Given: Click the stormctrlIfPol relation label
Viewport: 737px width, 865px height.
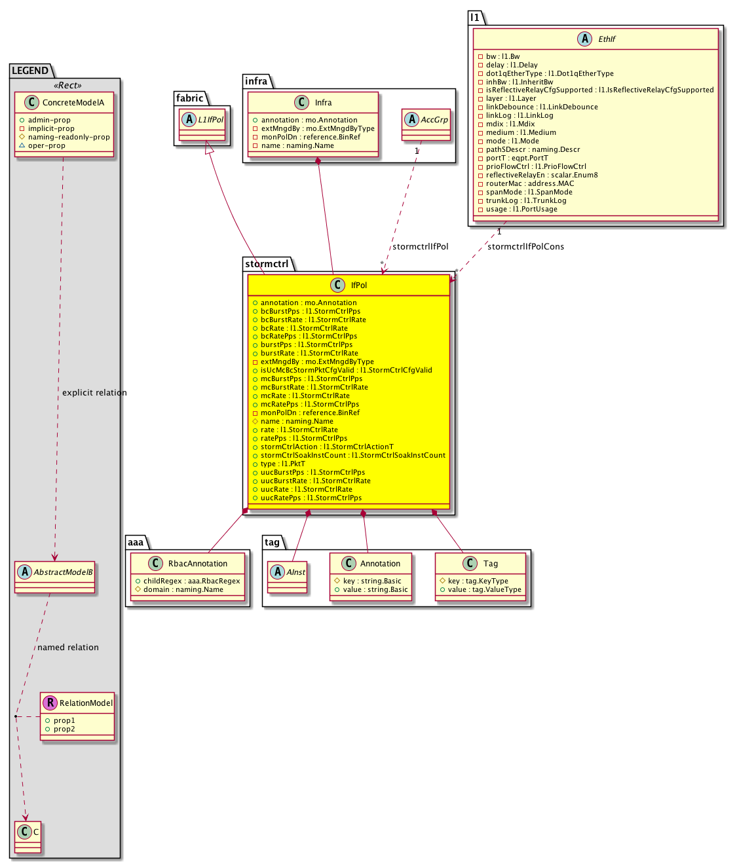Looking at the screenshot, I should click(420, 247).
